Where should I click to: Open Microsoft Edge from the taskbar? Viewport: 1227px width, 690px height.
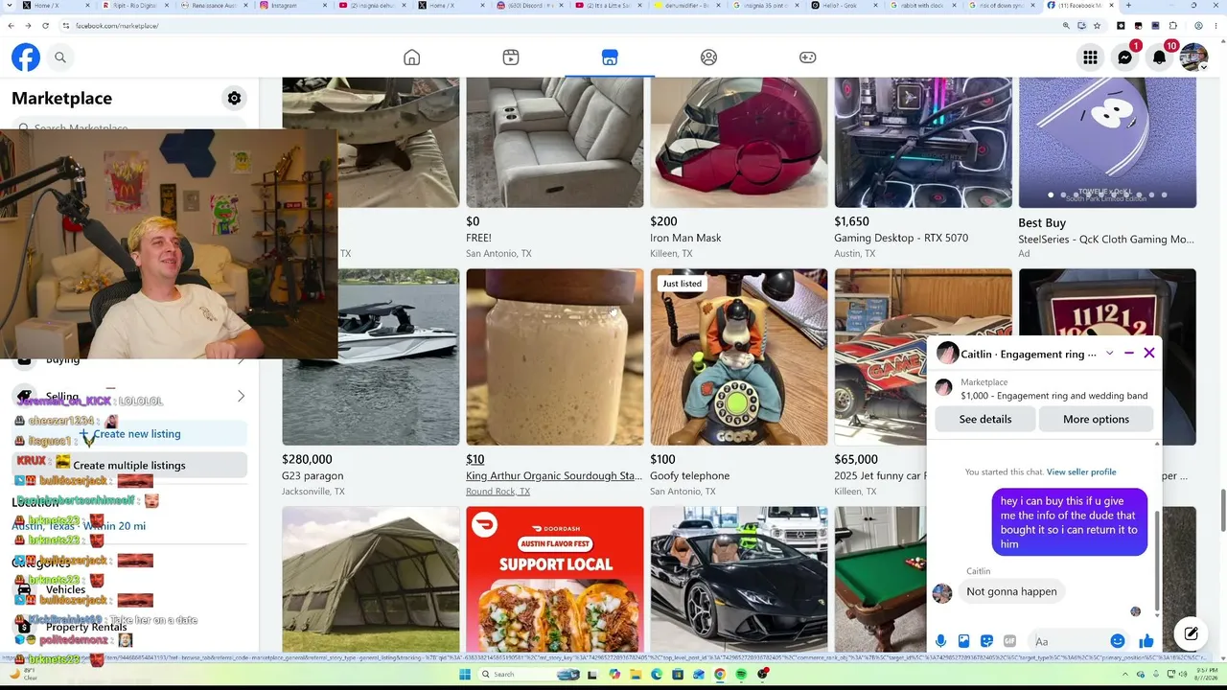pos(657,675)
